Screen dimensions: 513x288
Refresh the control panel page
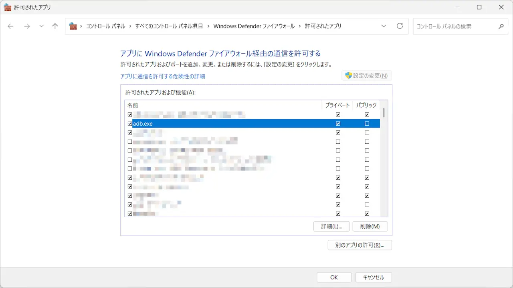coord(400,26)
